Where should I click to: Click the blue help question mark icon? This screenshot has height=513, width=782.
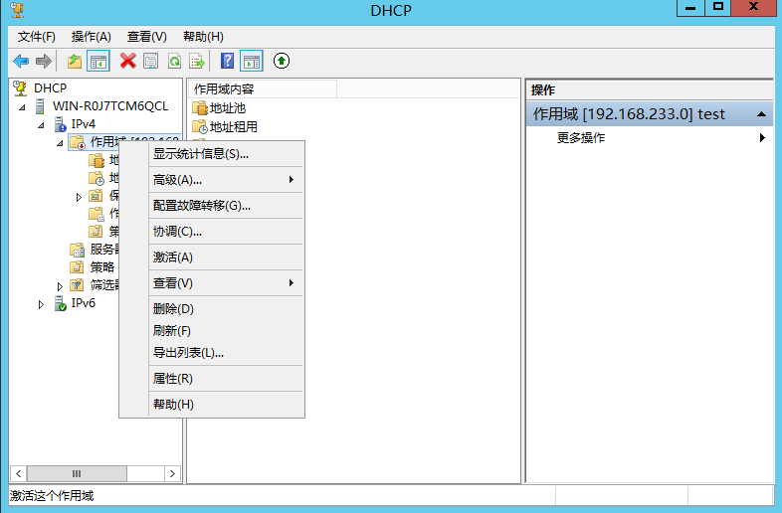tap(228, 61)
